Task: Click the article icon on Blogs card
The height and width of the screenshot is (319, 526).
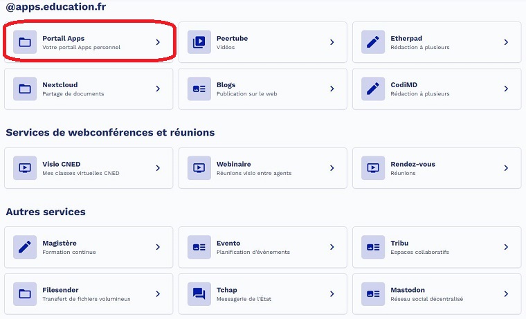Action: point(199,89)
